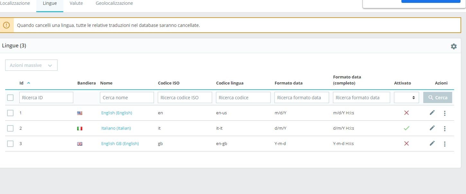Open more actions menu for Italiano row
466x194 pixels.
[444, 128]
